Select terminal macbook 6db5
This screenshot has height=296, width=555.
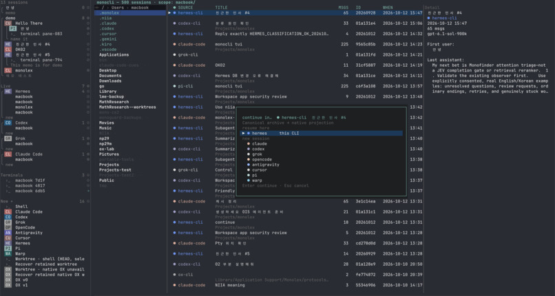coord(30,191)
